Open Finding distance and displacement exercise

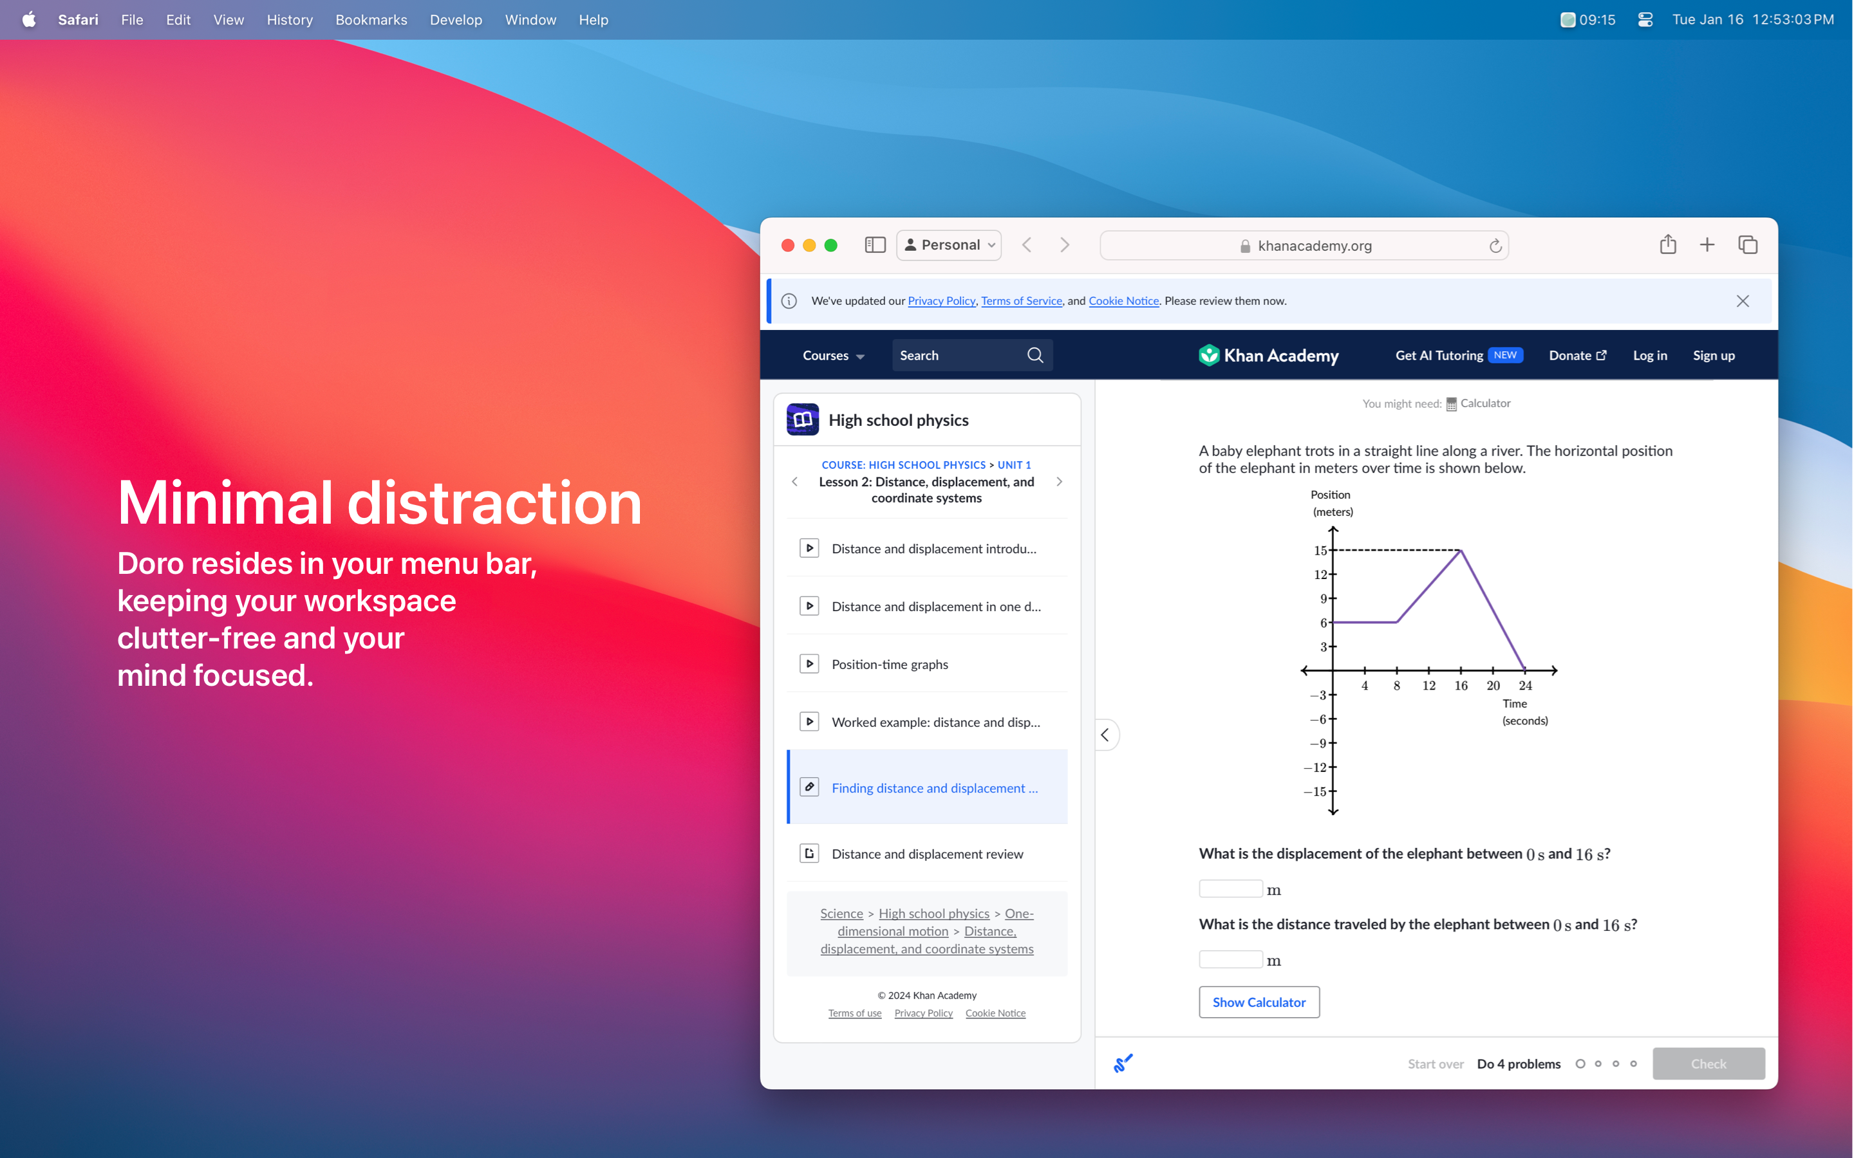click(x=927, y=787)
